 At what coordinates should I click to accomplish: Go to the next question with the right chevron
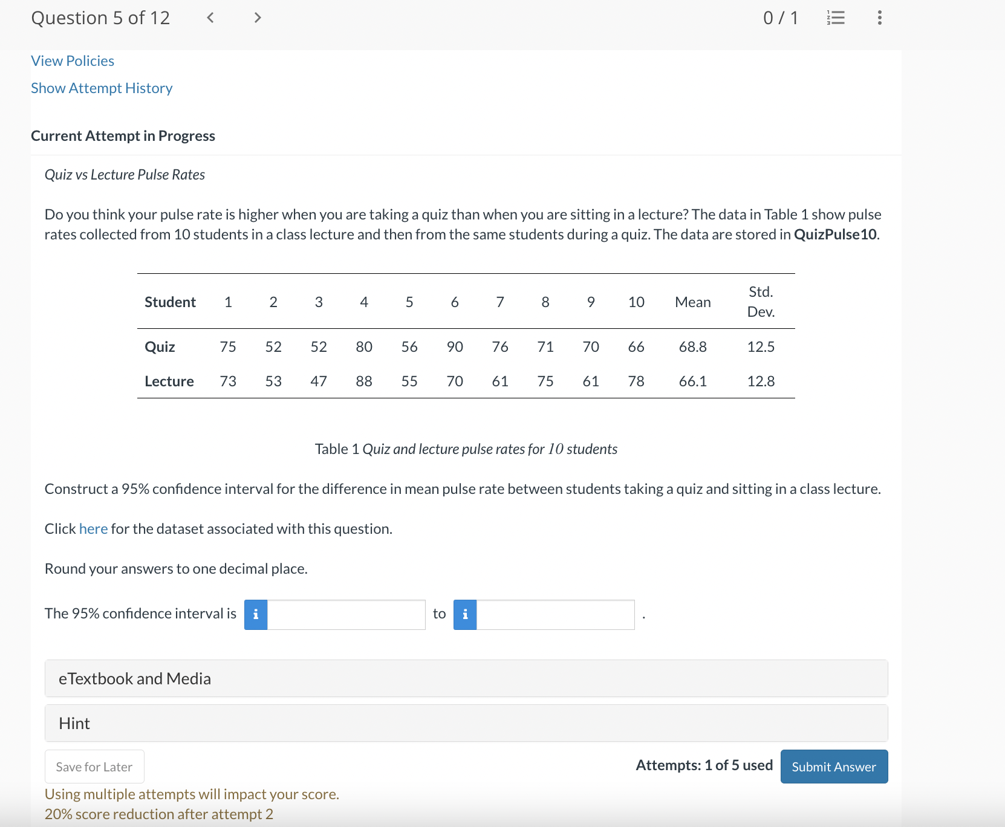pyautogui.click(x=257, y=18)
